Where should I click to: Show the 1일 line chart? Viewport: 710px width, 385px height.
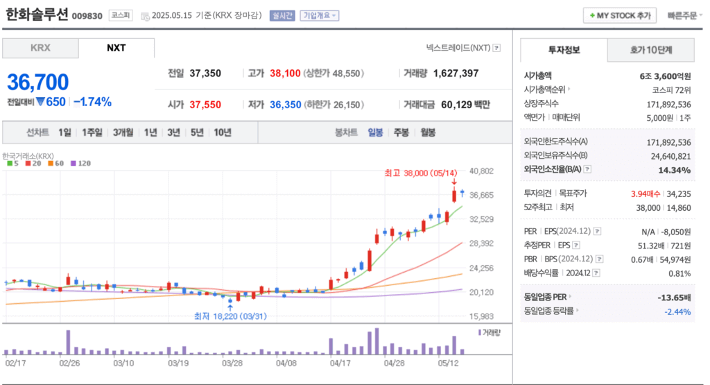point(64,132)
